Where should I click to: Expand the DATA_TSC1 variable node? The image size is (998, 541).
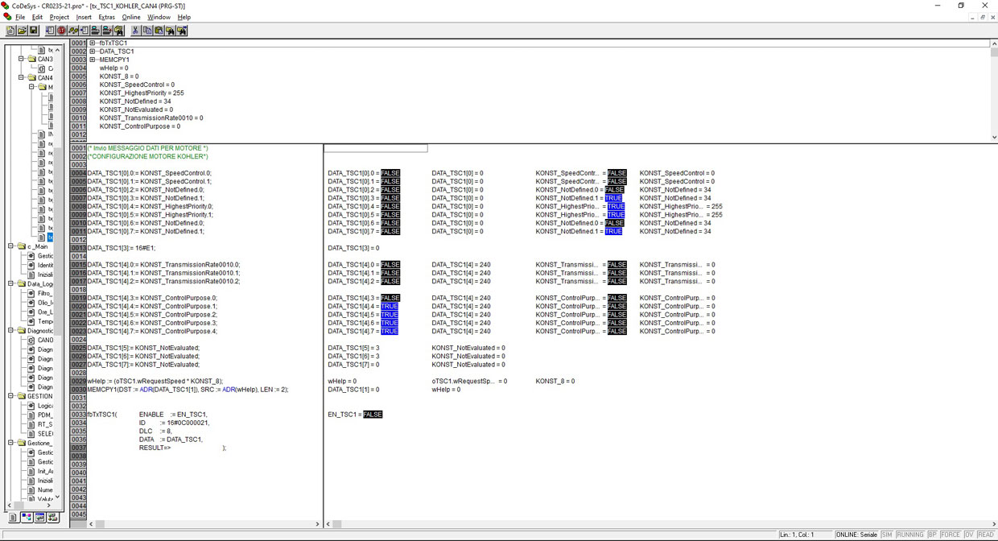(x=93, y=52)
